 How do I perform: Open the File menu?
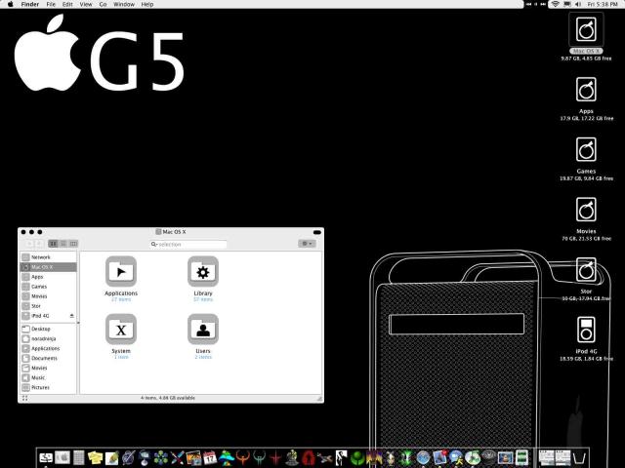click(x=51, y=4)
